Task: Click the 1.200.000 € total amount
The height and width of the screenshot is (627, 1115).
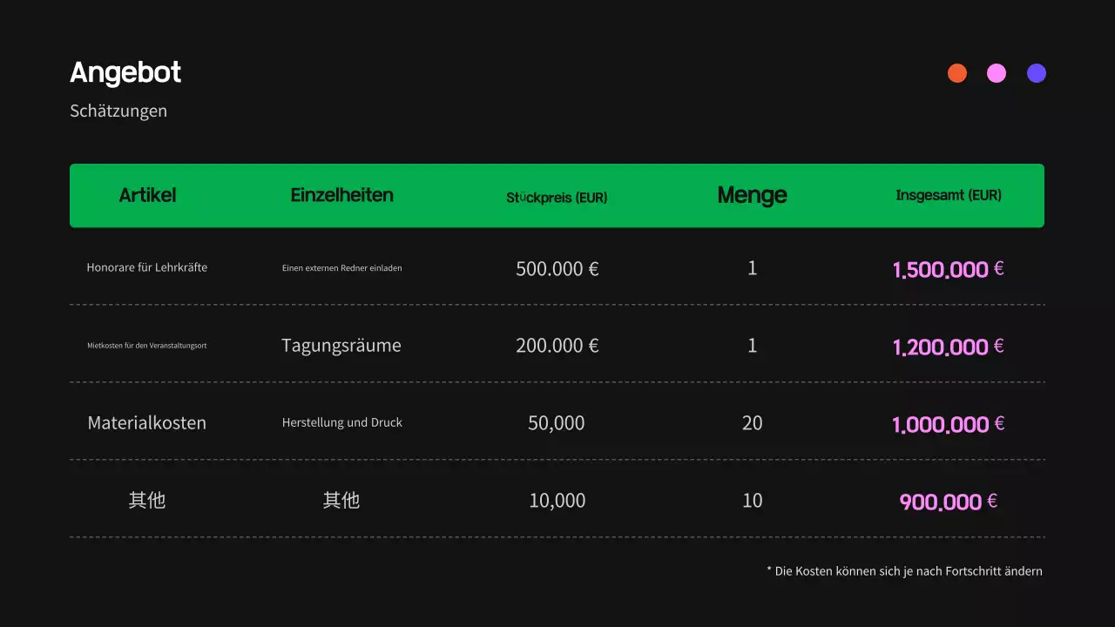Action: (948, 347)
